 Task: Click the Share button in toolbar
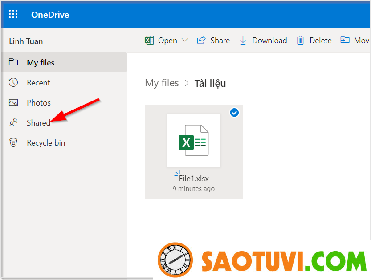(x=213, y=40)
